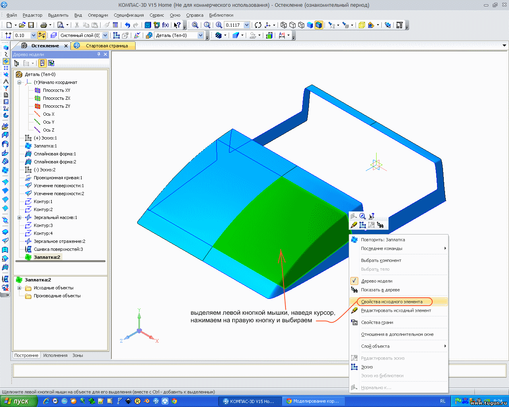Click the filter funnel icon in left sidebar
Viewport: 509px width, 407px height.
[6, 88]
